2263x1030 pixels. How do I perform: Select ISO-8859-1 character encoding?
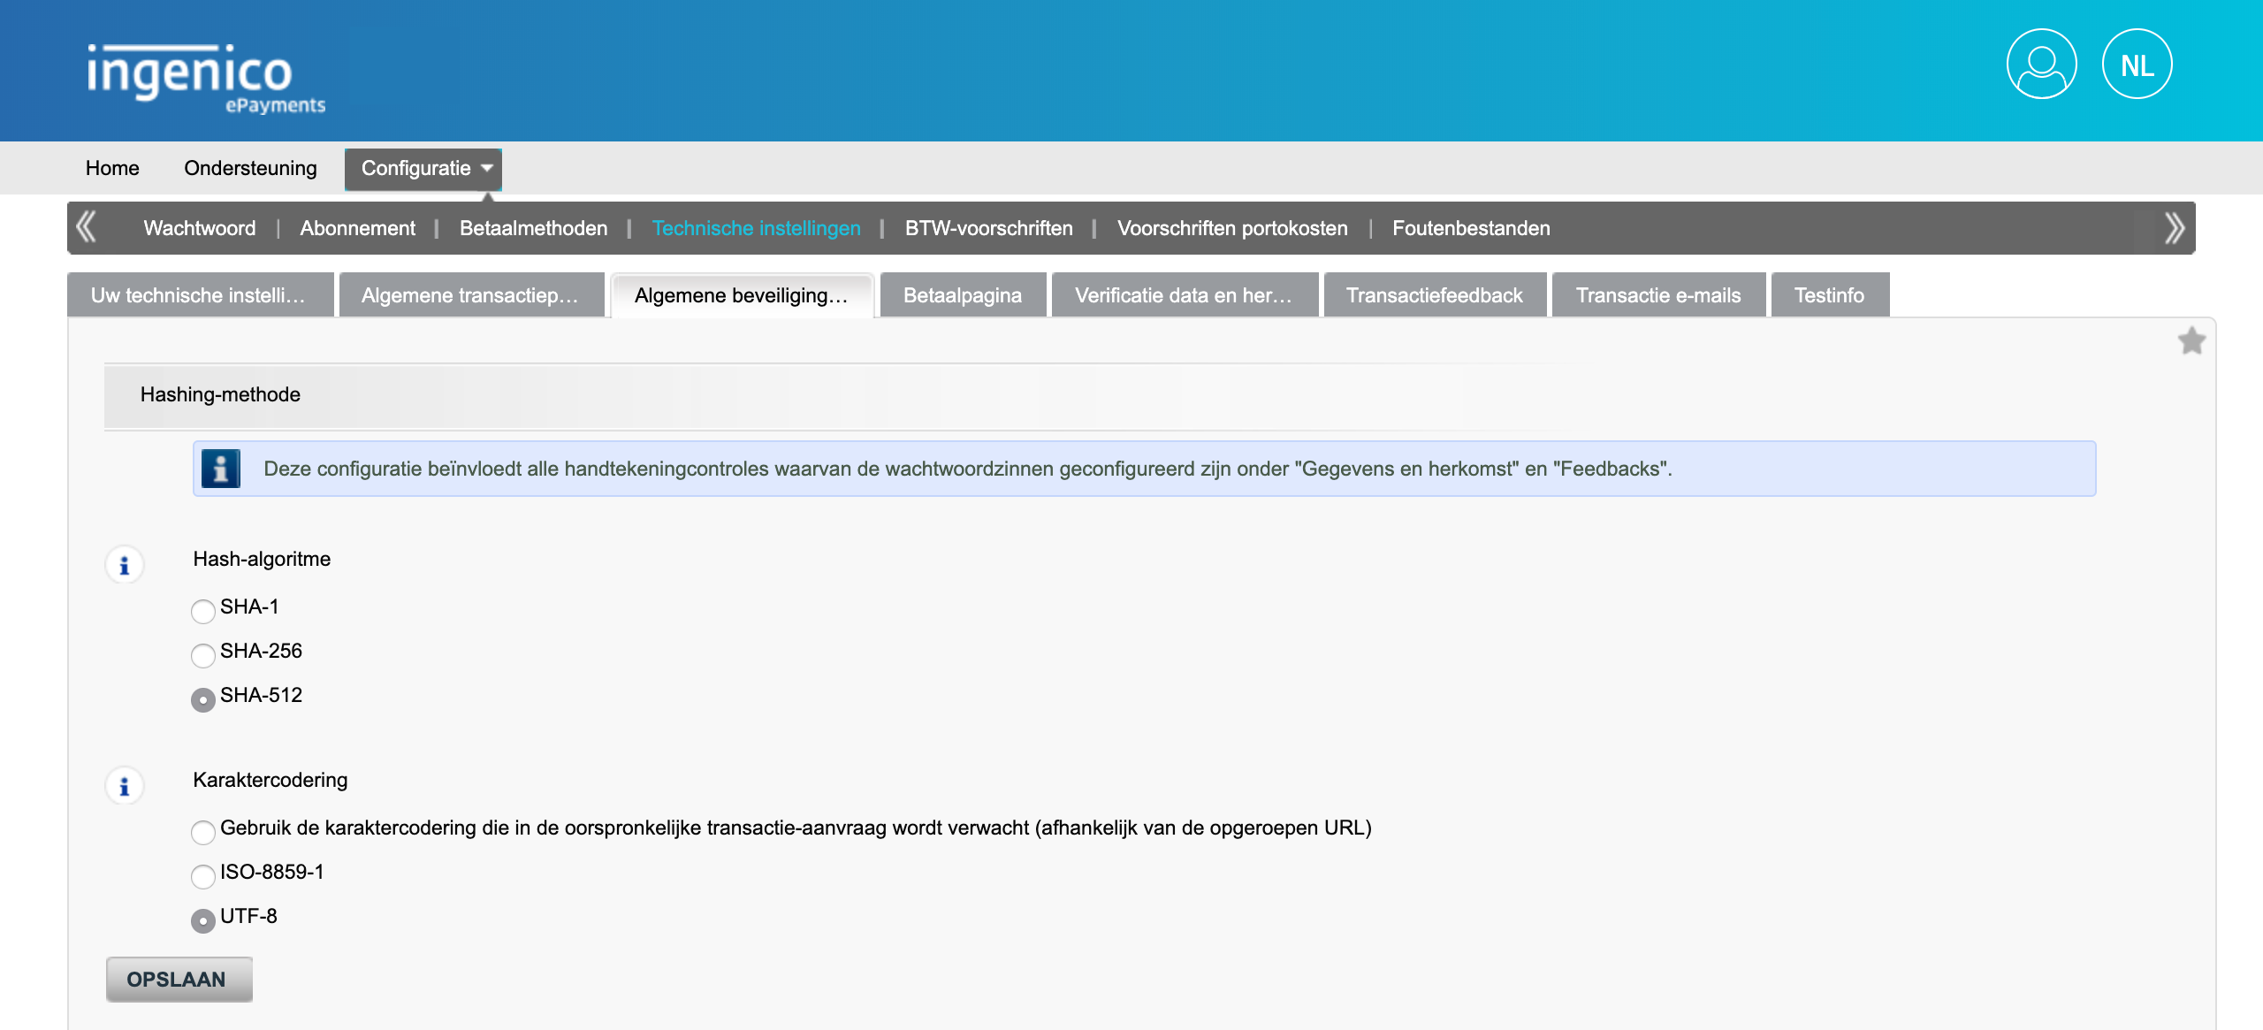pos(203,876)
